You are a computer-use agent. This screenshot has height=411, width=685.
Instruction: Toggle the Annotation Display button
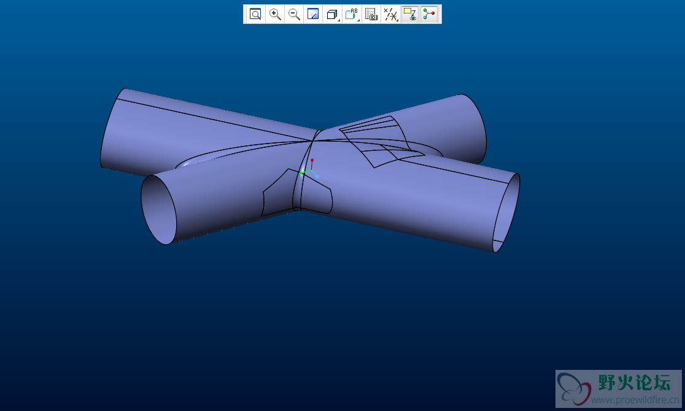[409, 14]
